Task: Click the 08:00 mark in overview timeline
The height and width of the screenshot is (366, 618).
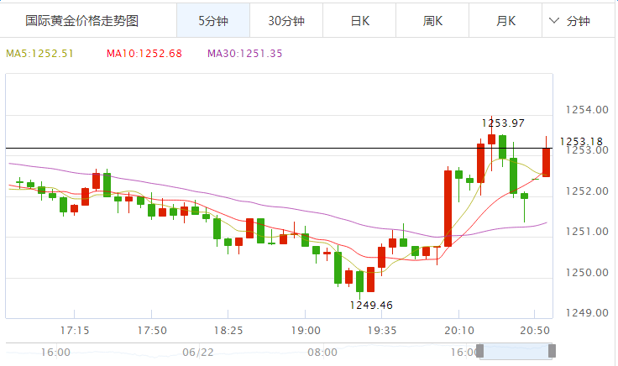Action: [322, 352]
